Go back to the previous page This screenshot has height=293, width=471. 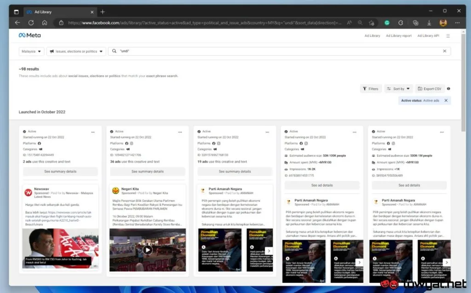pyautogui.click(x=17, y=23)
